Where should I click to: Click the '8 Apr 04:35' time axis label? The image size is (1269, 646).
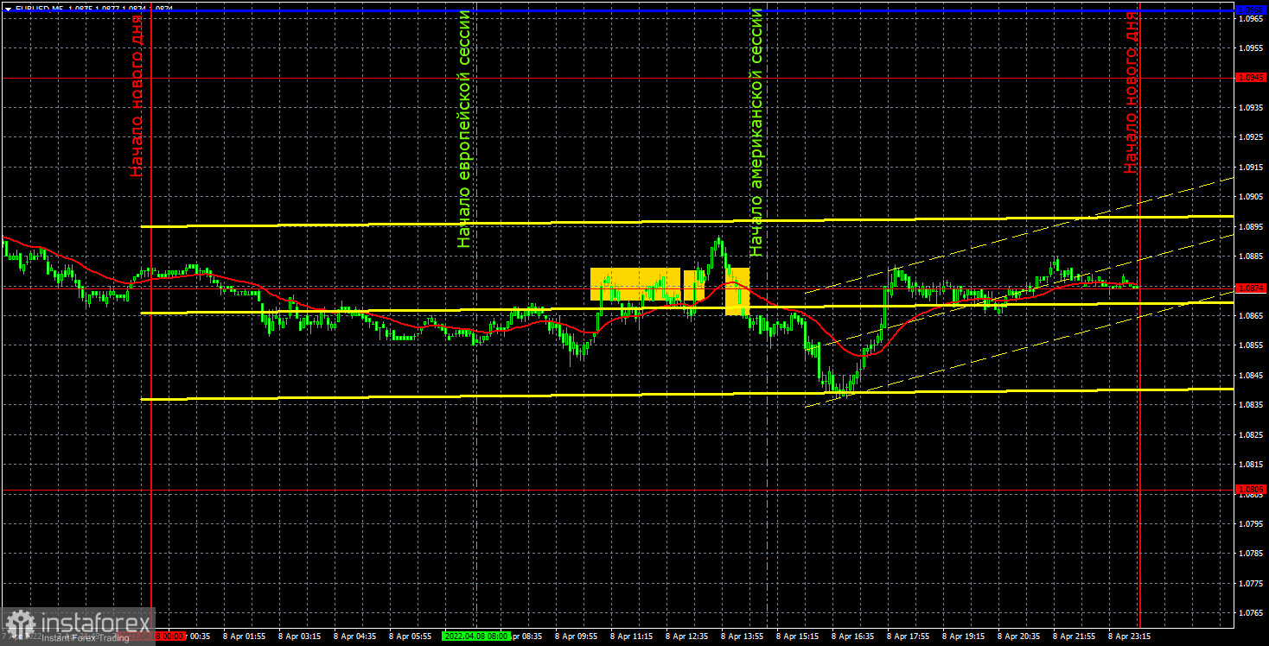tap(355, 636)
